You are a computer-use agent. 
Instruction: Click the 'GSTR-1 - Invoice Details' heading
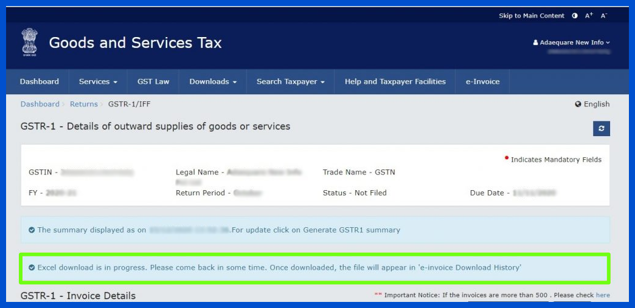point(78,296)
